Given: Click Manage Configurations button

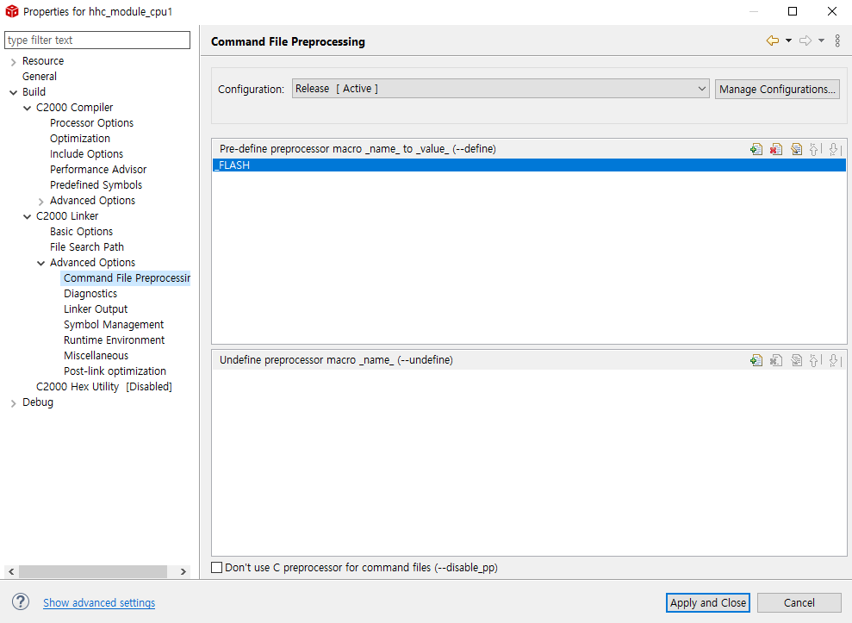Looking at the screenshot, I should pos(777,89).
